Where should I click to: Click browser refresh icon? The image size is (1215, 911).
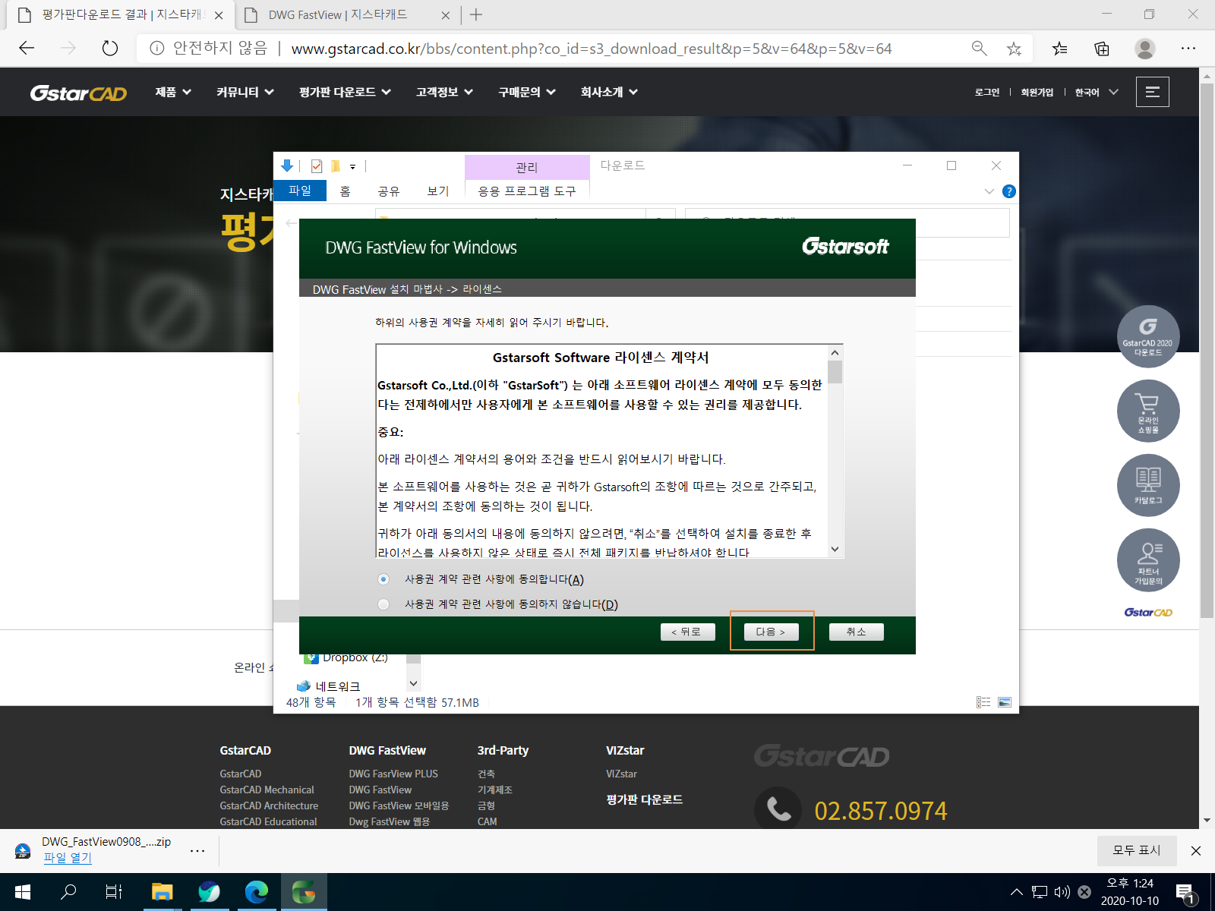pyautogui.click(x=110, y=49)
